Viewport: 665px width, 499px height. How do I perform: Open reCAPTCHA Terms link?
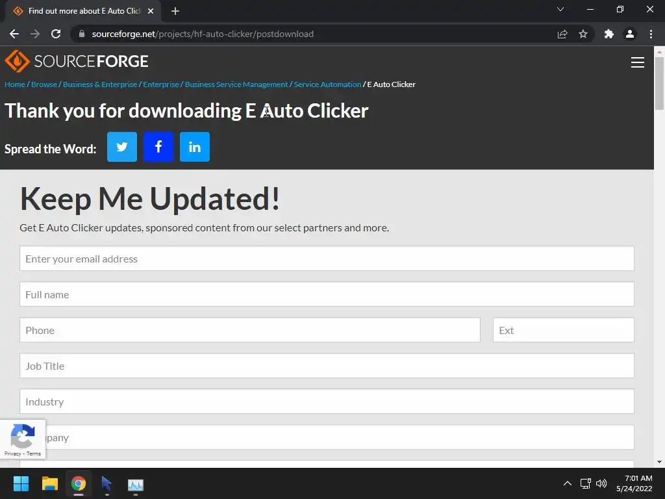(x=34, y=454)
